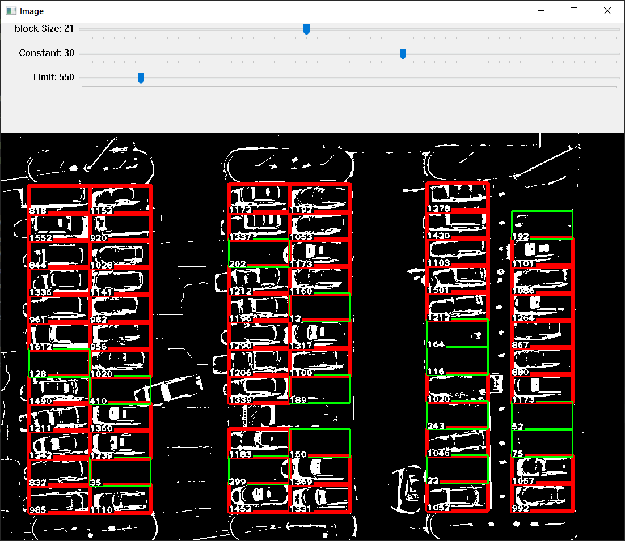Image resolution: width=625 pixels, height=541 pixels.
Task: Click the pixel count text '992'
Action: click(x=521, y=508)
